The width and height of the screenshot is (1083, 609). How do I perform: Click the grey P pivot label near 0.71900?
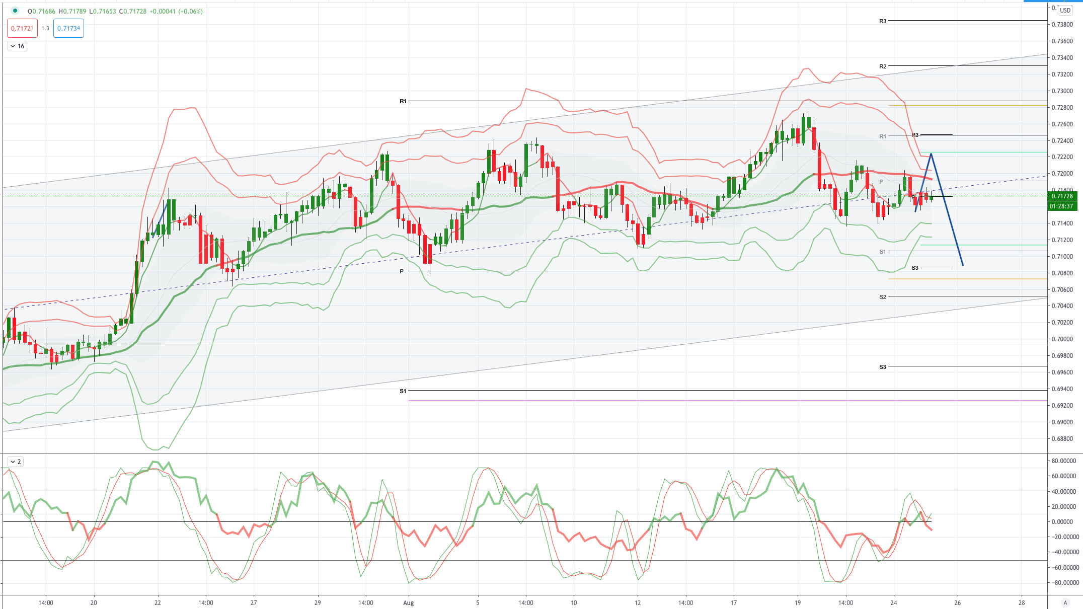coord(881,182)
